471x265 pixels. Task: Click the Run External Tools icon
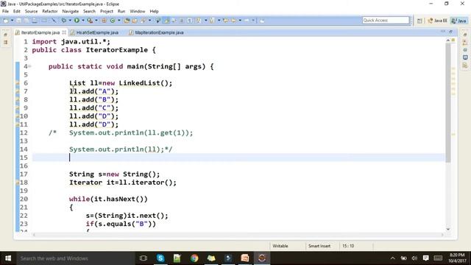[90, 21]
